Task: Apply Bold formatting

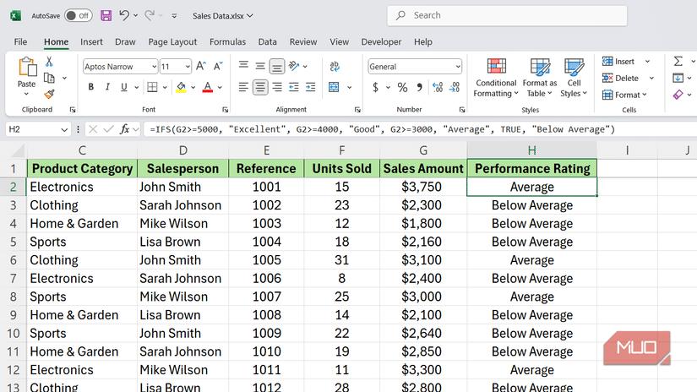Action: (90, 87)
